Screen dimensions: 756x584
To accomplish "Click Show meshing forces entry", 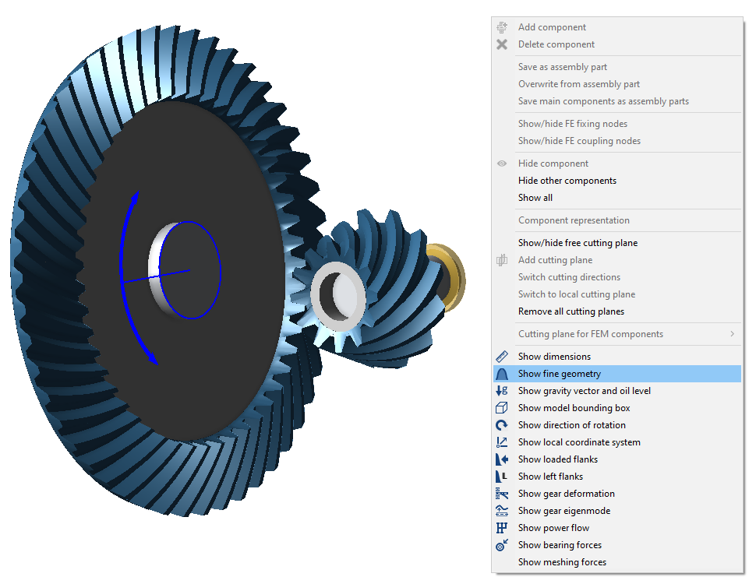I will (561, 562).
